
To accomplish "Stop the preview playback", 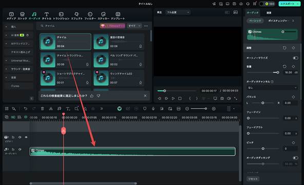I will [x=180, y=98].
